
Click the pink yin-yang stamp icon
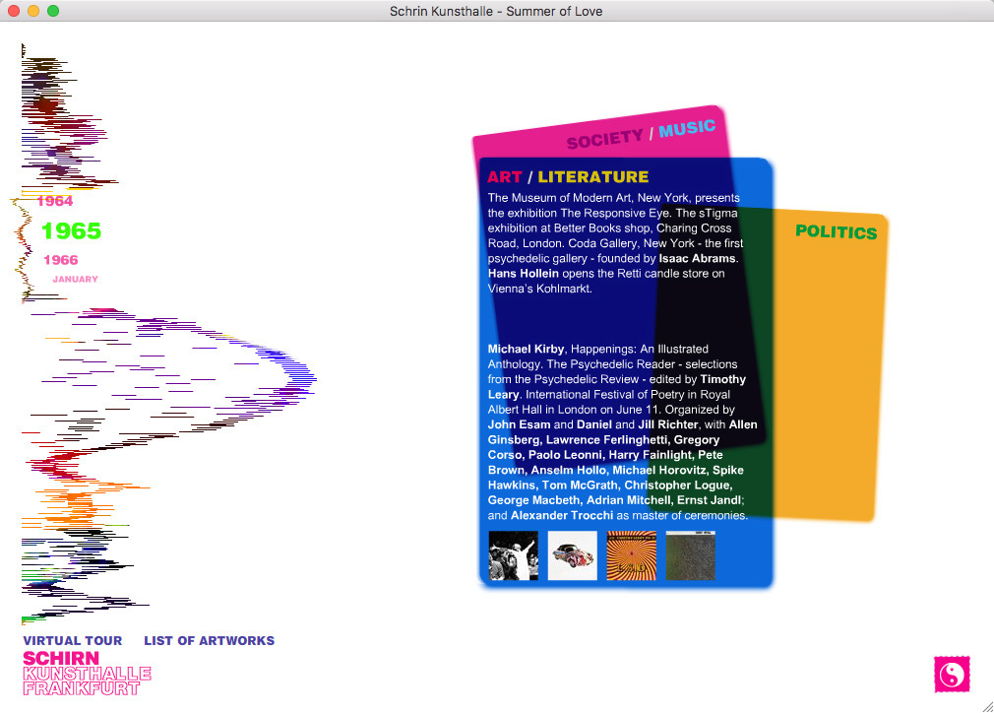tap(951, 674)
